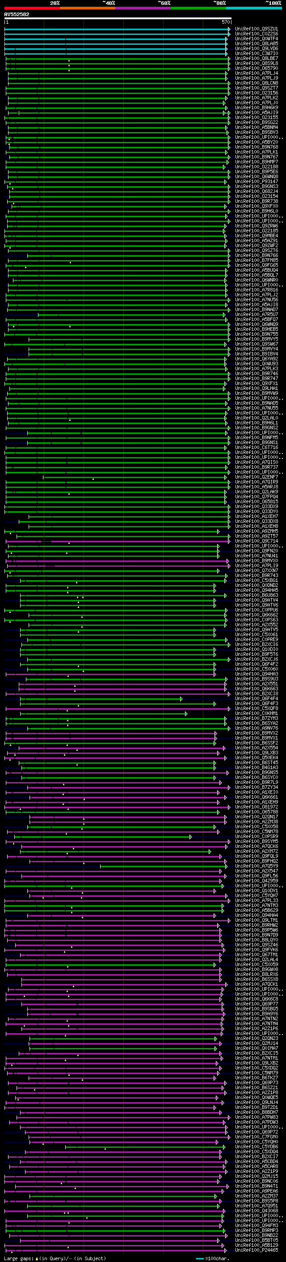
Task: Select label UniRef100_C5XBG1
Action: click(x=256, y=580)
